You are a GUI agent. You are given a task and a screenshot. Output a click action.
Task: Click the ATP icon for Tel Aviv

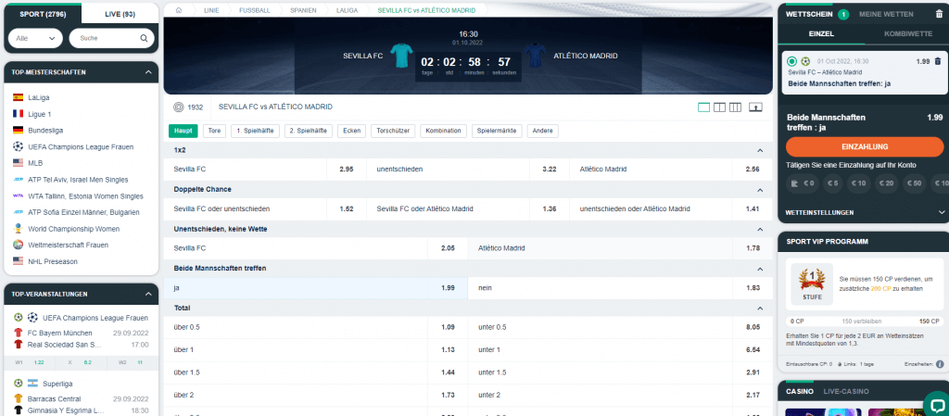18,180
